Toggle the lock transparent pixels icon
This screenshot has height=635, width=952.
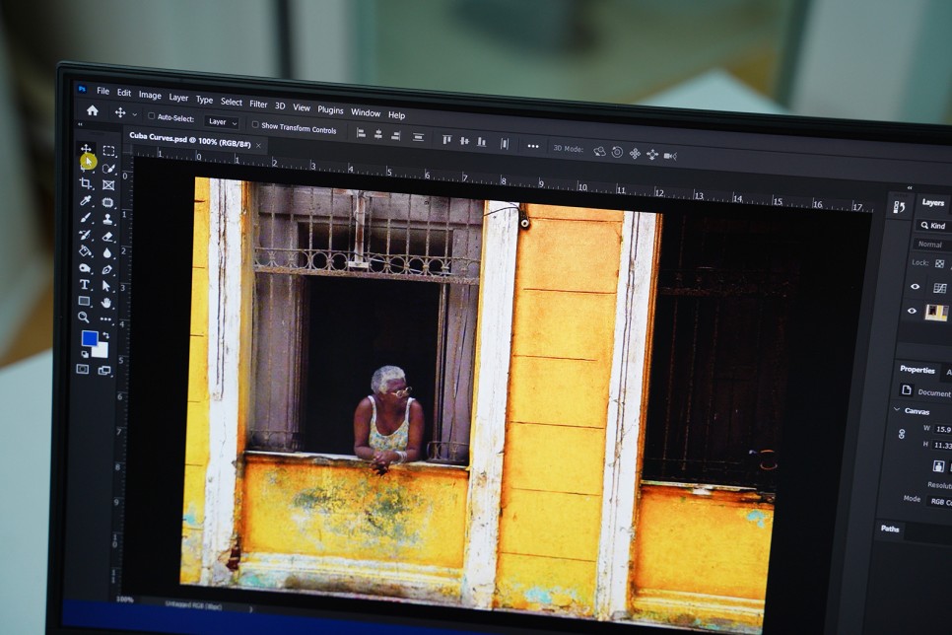(939, 263)
